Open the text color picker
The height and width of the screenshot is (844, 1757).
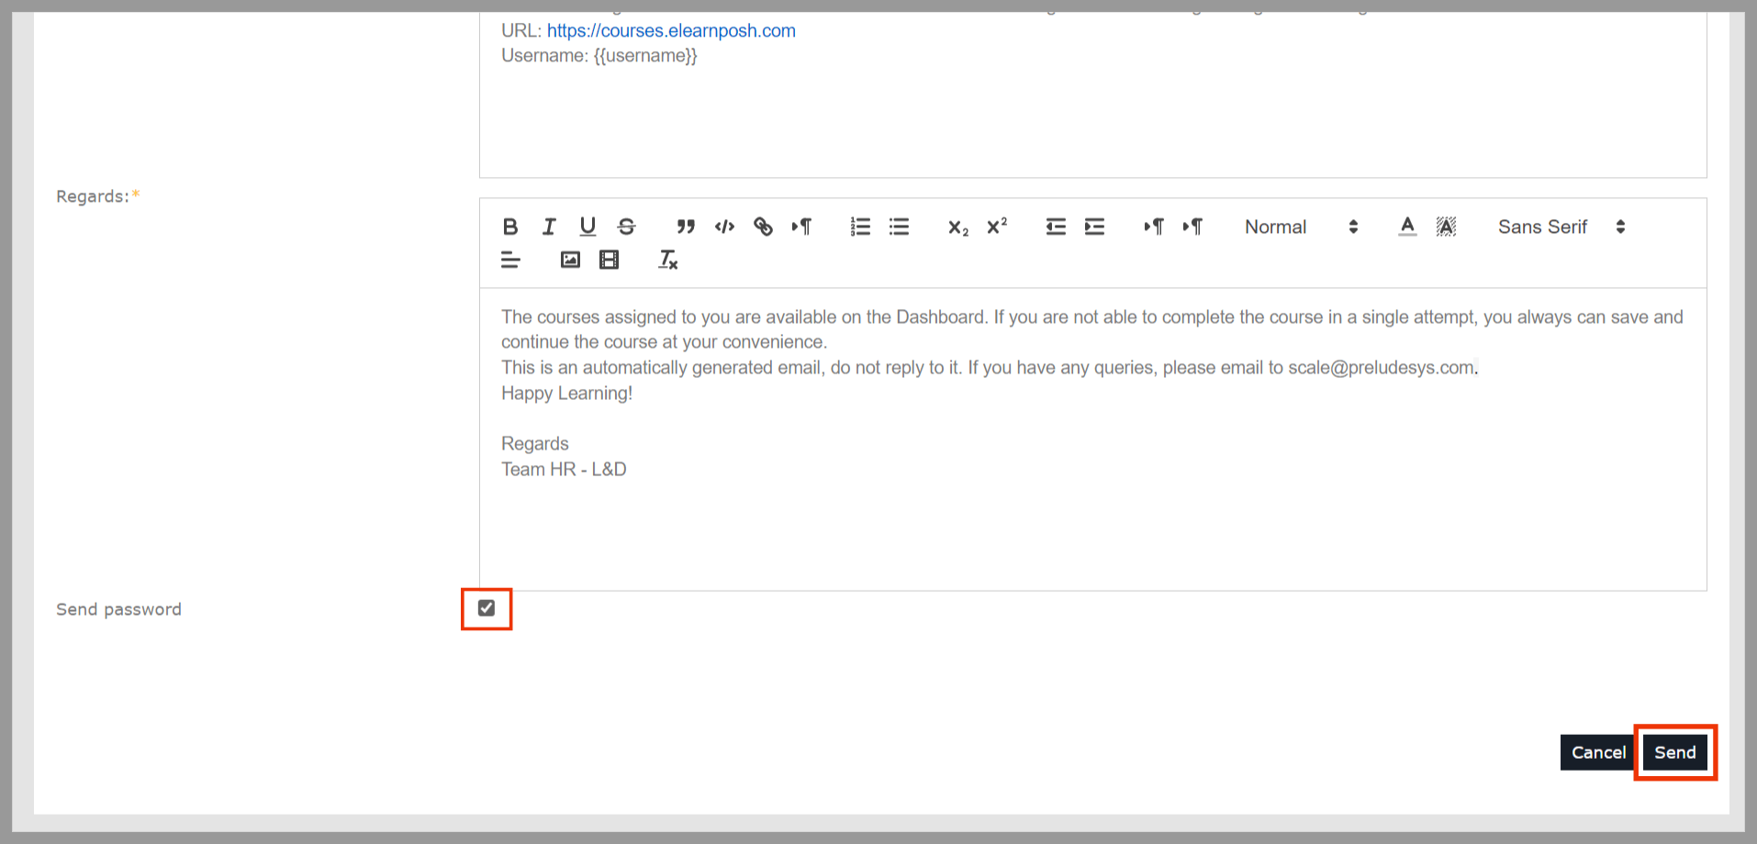tap(1407, 227)
